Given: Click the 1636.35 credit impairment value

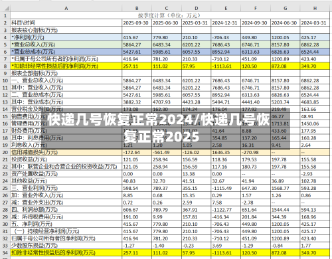Looking at the screenshot, I should point(221,152).
